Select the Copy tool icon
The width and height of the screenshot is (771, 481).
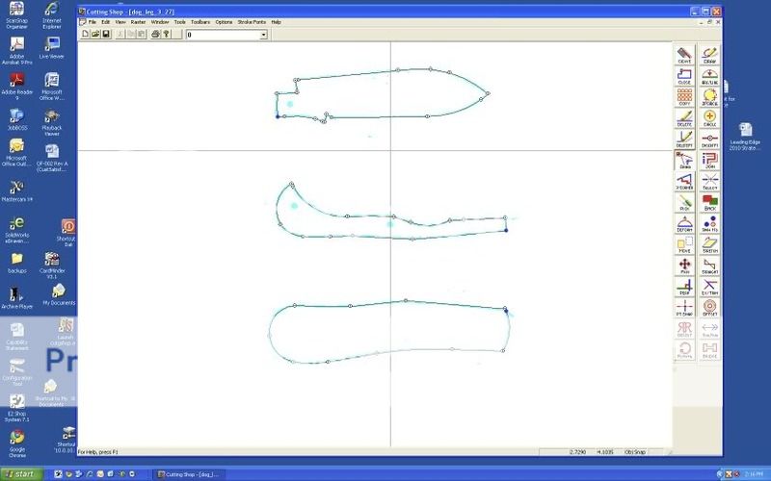click(x=684, y=96)
